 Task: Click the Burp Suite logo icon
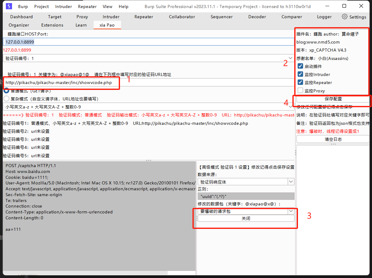pos(9,6)
